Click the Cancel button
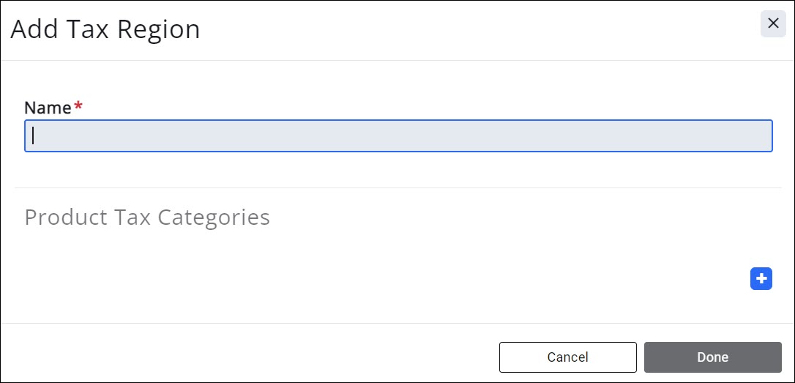Screen dimensions: 795x383 point(567,357)
